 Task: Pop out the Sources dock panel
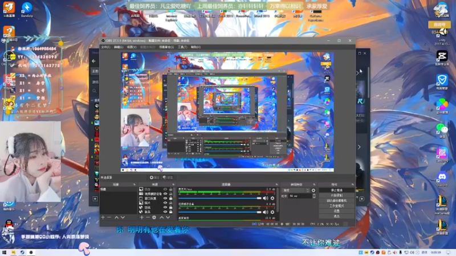coord(173,184)
